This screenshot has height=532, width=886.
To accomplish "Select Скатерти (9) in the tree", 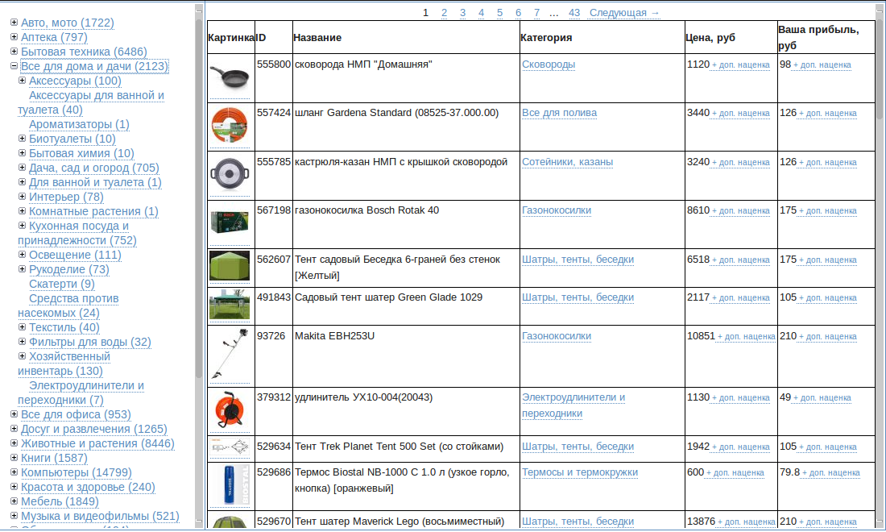I will click(x=61, y=284).
